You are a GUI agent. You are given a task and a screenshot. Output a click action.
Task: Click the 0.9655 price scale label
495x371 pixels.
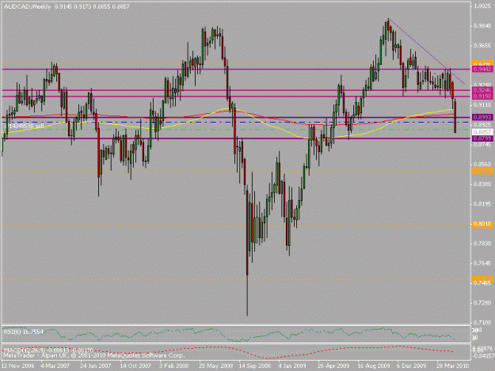pyautogui.click(x=482, y=45)
